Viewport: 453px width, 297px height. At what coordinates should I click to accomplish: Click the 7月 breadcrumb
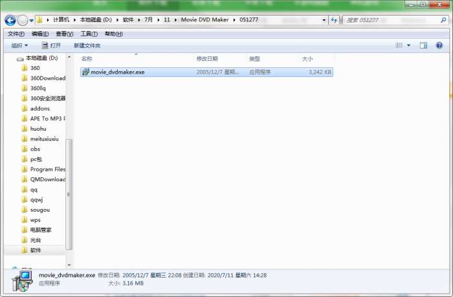click(x=148, y=19)
